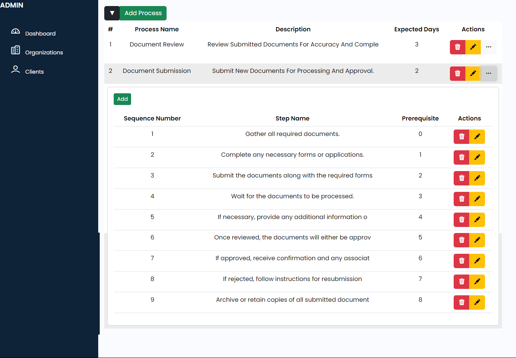The height and width of the screenshot is (358, 516).
Task: Click the Step Name column header
Action: [292, 119]
